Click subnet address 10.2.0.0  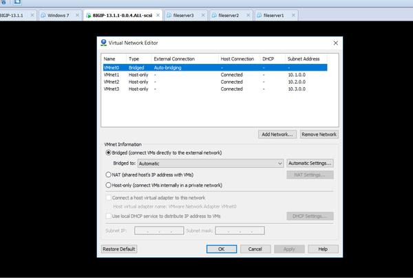297,82
